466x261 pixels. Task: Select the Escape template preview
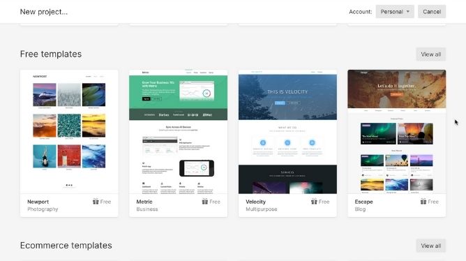coord(396,132)
